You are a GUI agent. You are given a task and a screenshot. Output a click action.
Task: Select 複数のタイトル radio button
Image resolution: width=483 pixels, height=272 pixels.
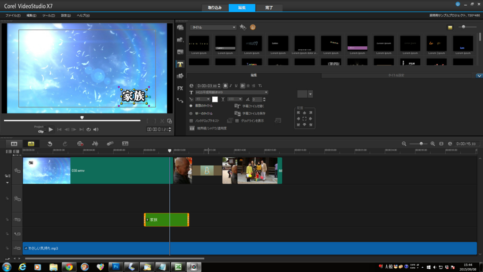tap(191, 106)
